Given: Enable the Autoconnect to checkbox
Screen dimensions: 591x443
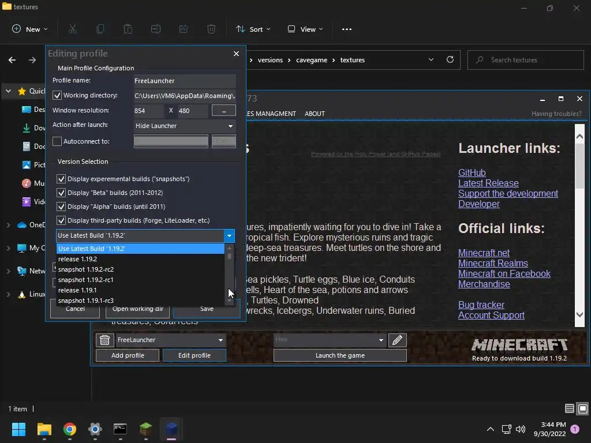Looking at the screenshot, I should coord(57,141).
